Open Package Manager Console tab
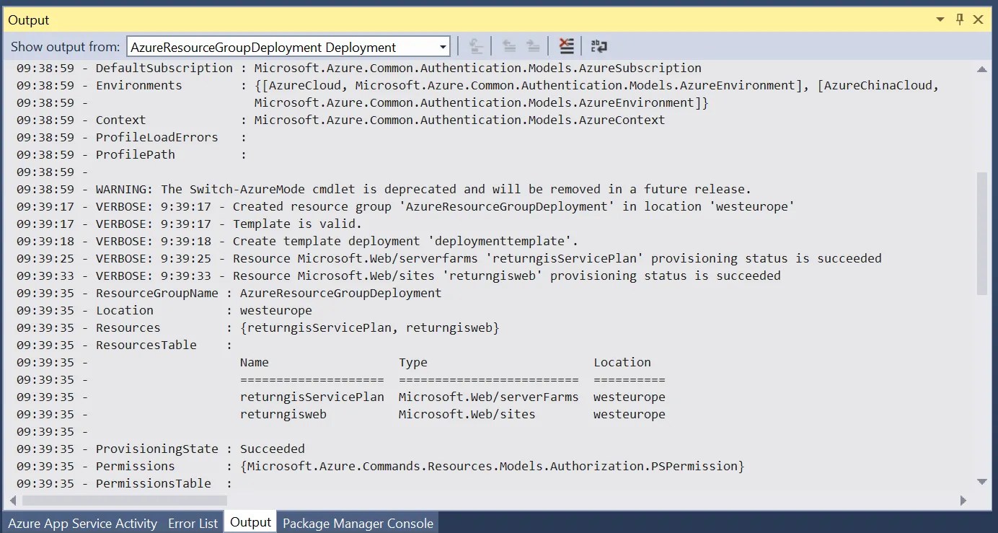The image size is (998, 533). click(x=358, y=523)
